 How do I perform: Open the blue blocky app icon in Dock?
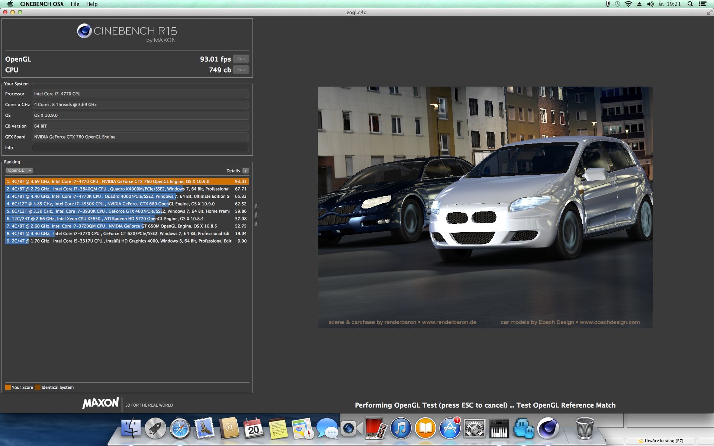pyautogui.click(x=524, y=428)
